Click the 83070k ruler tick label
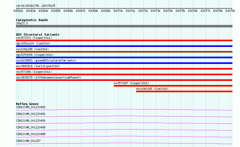The image size is (240, 147). pyautogui.click(x=118, y=11)
